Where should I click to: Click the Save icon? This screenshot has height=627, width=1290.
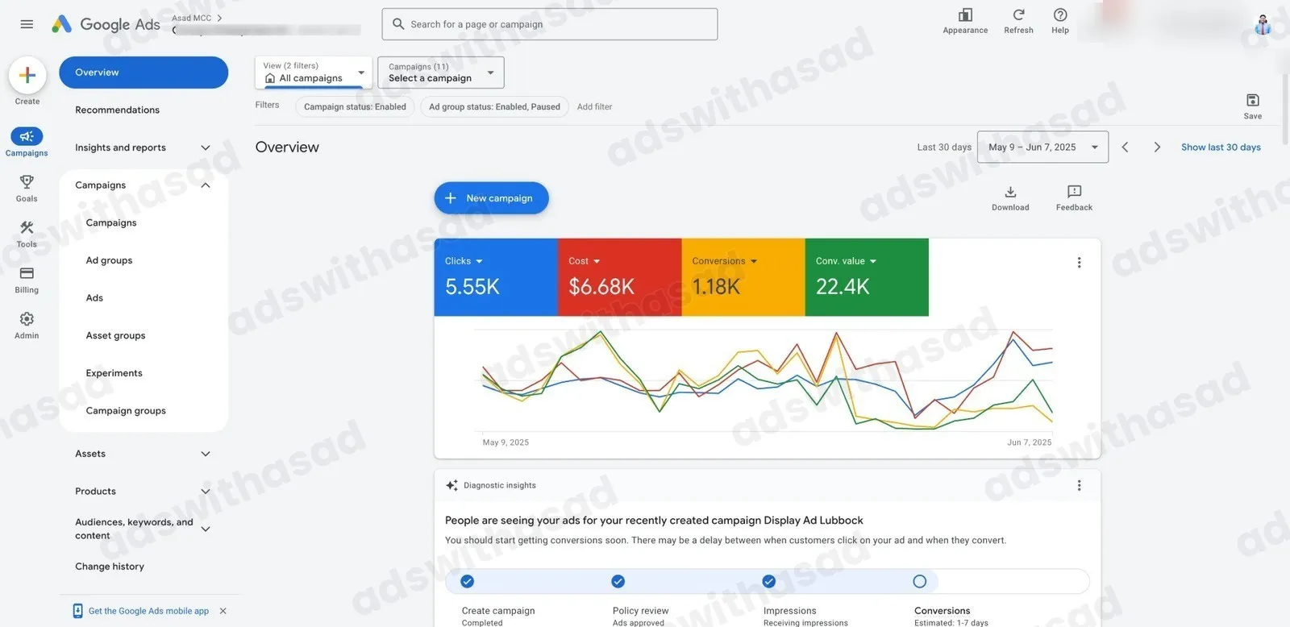coord(1253,100)
